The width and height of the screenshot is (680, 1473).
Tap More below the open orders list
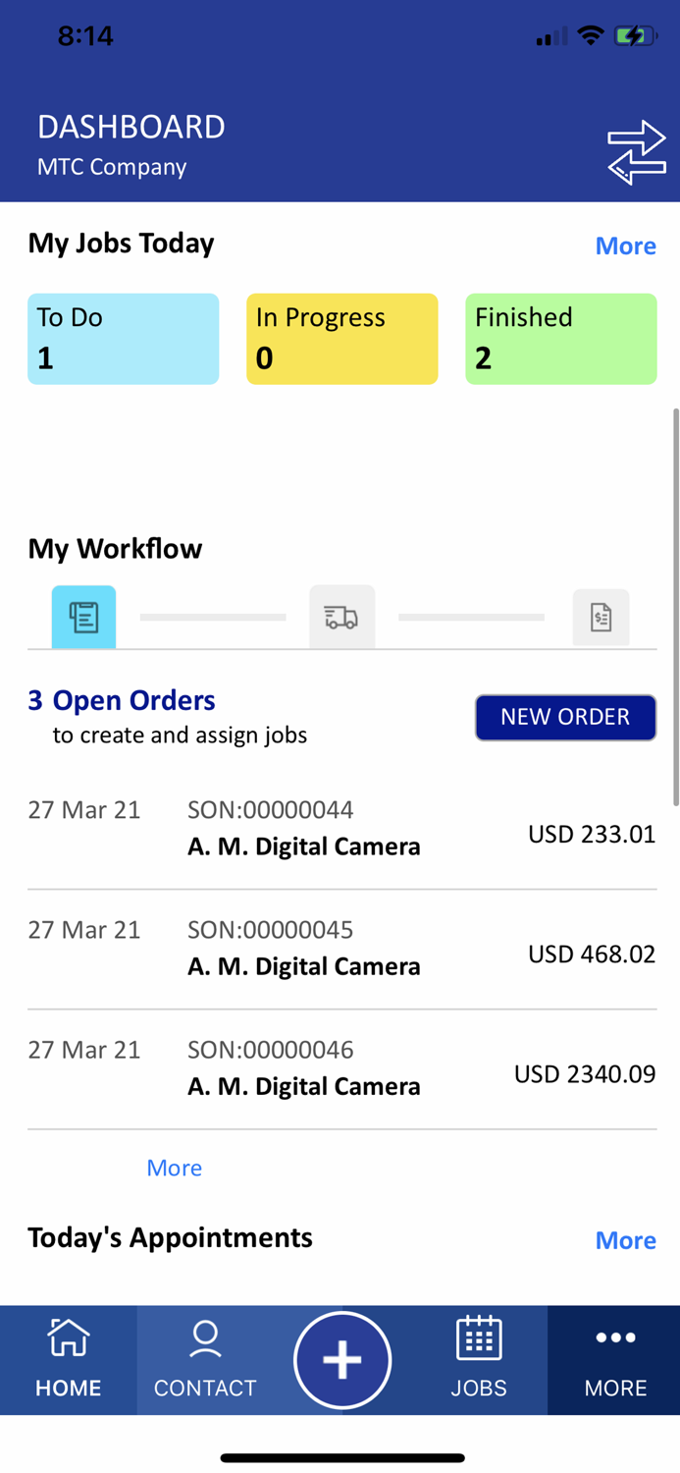pos(175,1168)
